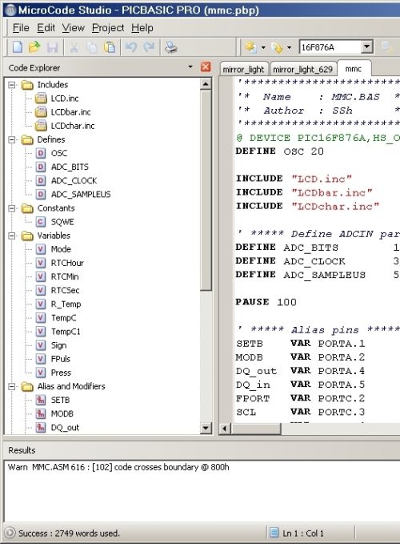Open the Compile button dropdown arrow
The height and width of the screenshot is (544, 400).
click(263, 47)
